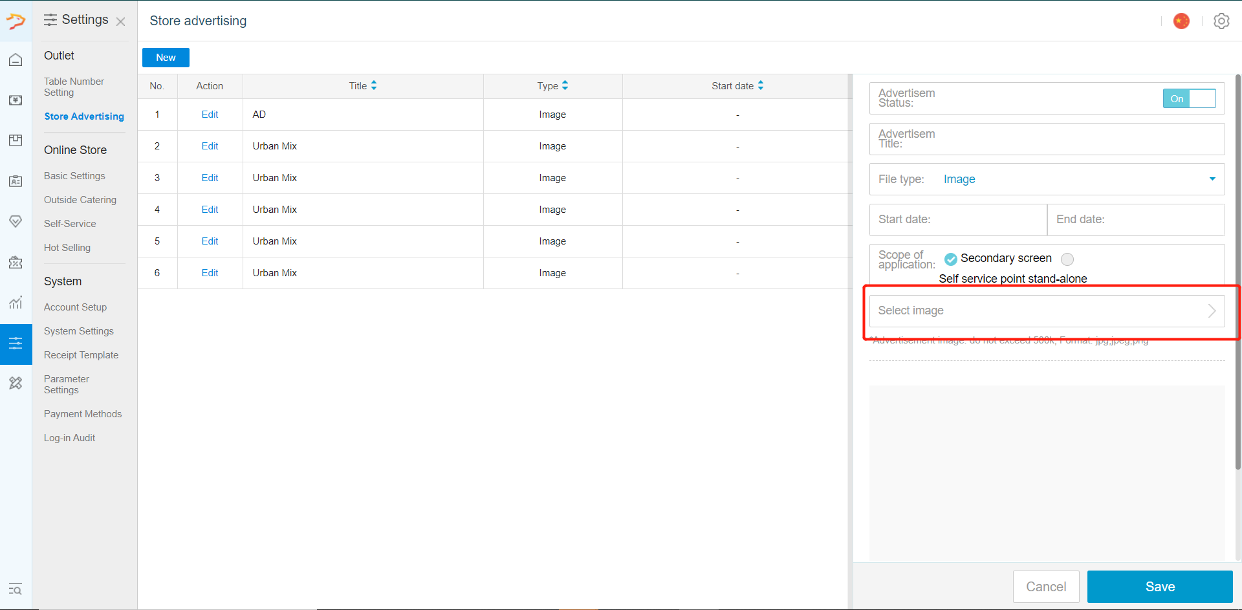Click Edit link in row 6
Image resolution: width=1242 pixels, height=610 pixels.
click(210, 273)
